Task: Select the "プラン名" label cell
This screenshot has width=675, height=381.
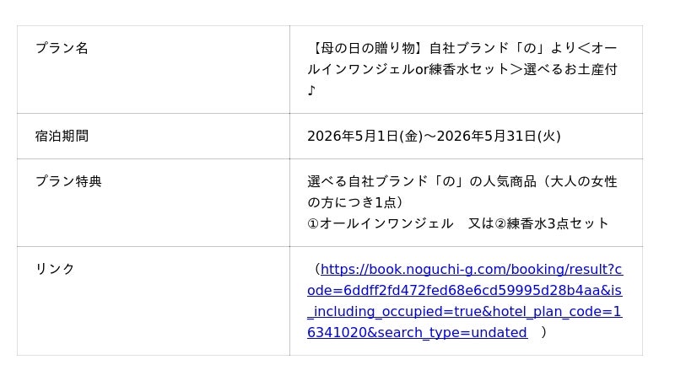Action: point(62,48)
